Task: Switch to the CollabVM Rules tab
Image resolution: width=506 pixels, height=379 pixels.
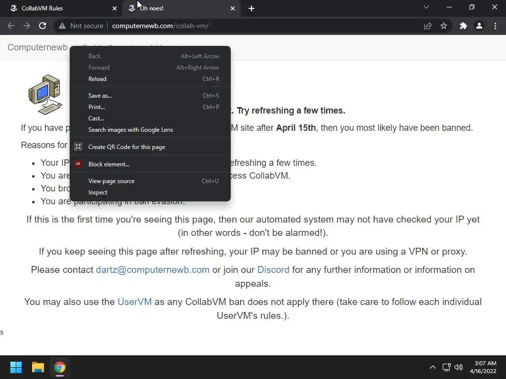Action: [x=61, y=8]
